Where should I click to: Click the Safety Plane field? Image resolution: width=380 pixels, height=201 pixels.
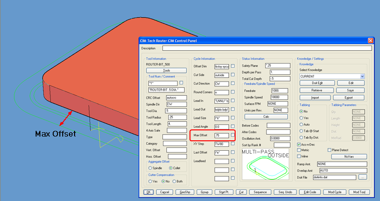pyautogui.click(x=278, y=65)
